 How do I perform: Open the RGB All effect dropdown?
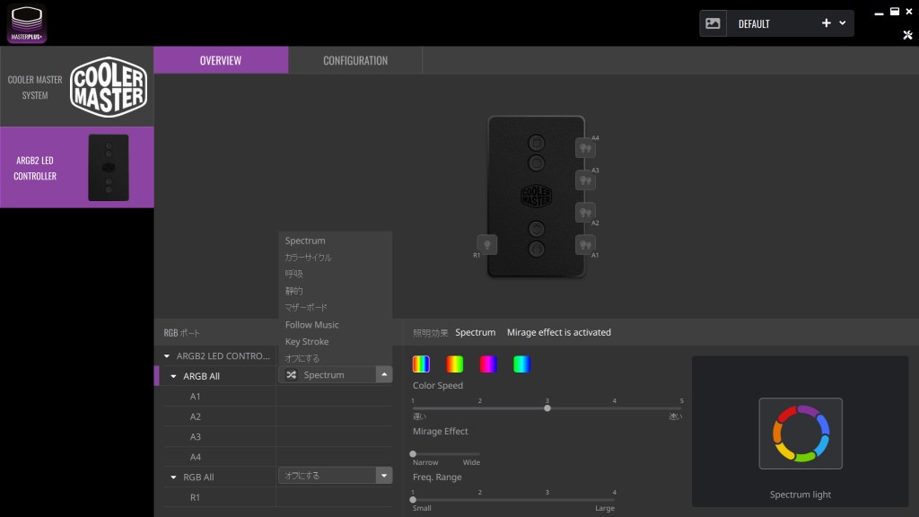point(384,476)
